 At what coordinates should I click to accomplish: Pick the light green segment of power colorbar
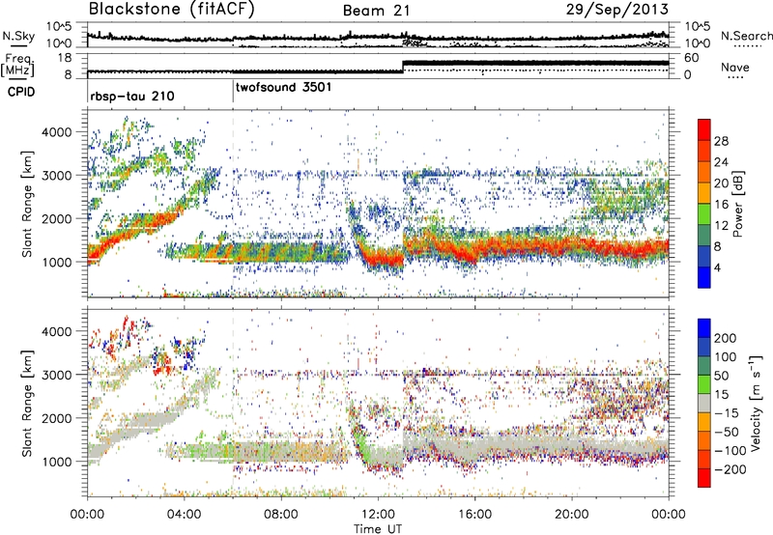(x=704, y=214)
